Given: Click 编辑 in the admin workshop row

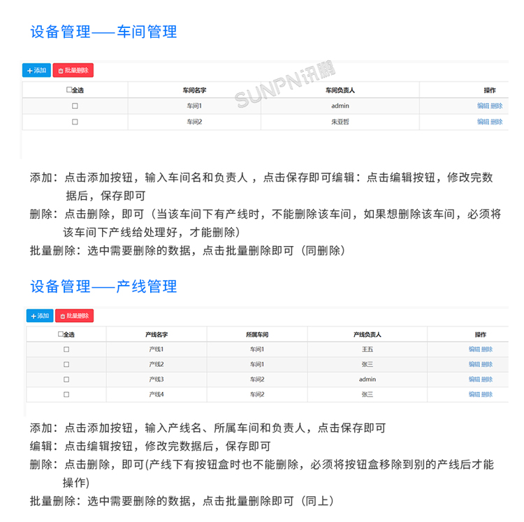Looking at the screenshot, I should [483, 106].
